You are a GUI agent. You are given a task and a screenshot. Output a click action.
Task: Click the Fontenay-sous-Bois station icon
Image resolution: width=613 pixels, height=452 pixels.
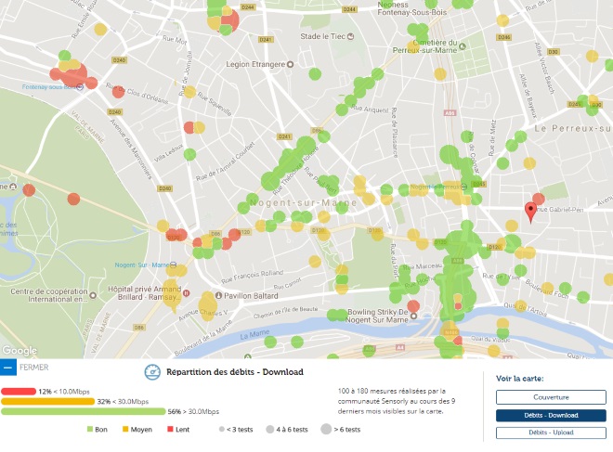coord(81,86)
